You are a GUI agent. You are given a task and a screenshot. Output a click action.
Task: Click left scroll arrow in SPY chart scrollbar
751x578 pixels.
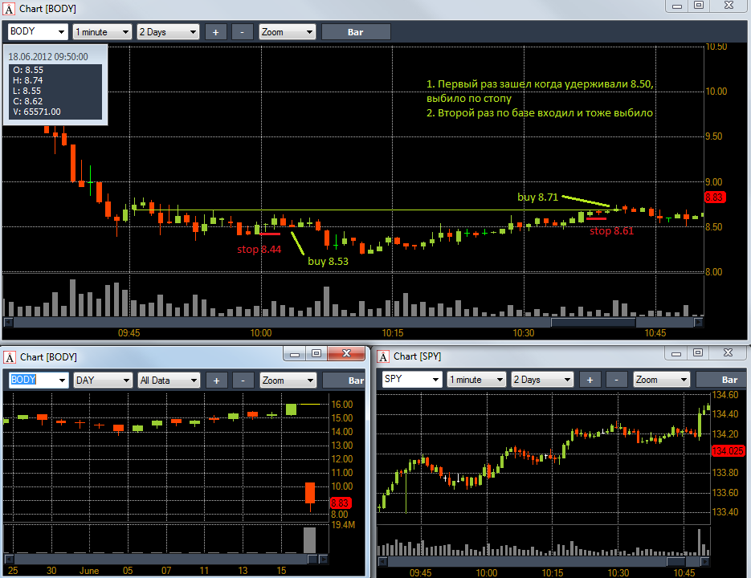[x=382, y=561]
